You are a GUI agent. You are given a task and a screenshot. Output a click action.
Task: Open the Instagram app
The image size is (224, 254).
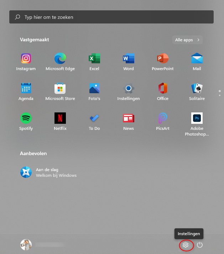[x=26, y=62]
